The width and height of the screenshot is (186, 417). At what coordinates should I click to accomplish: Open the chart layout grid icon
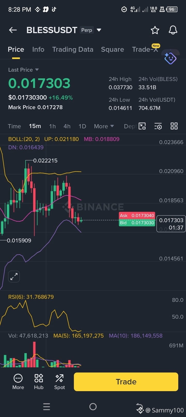[x=174, y=126]
